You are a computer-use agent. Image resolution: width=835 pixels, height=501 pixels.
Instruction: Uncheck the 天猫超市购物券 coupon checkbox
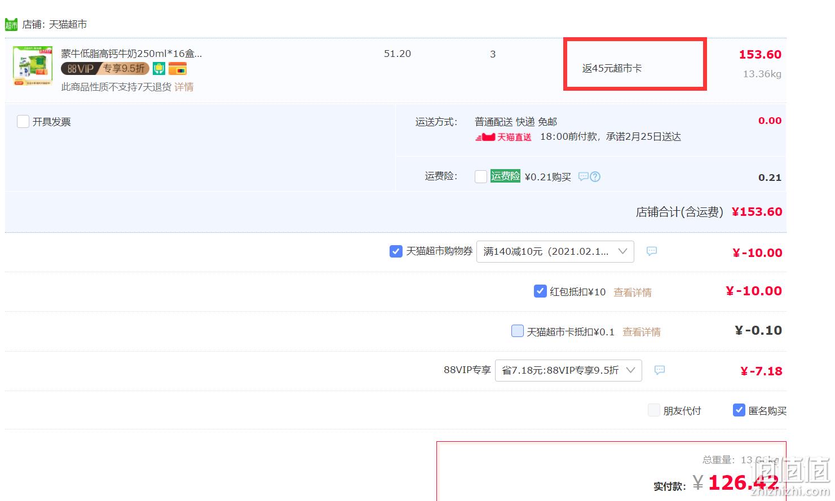pos(396,251)
